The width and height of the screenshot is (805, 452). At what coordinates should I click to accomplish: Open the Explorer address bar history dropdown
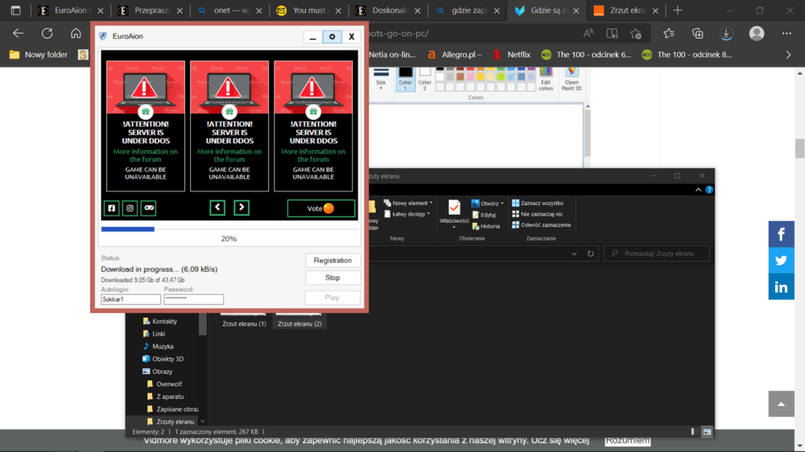pos(574,253)
